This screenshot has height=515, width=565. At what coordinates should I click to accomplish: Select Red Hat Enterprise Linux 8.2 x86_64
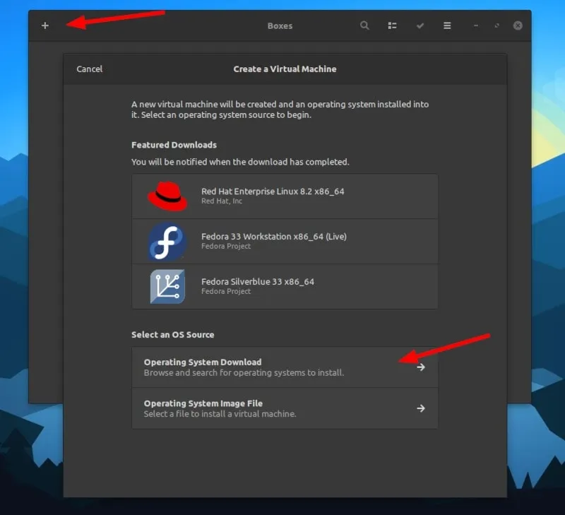pyautogui.click(x=273, y=191)
